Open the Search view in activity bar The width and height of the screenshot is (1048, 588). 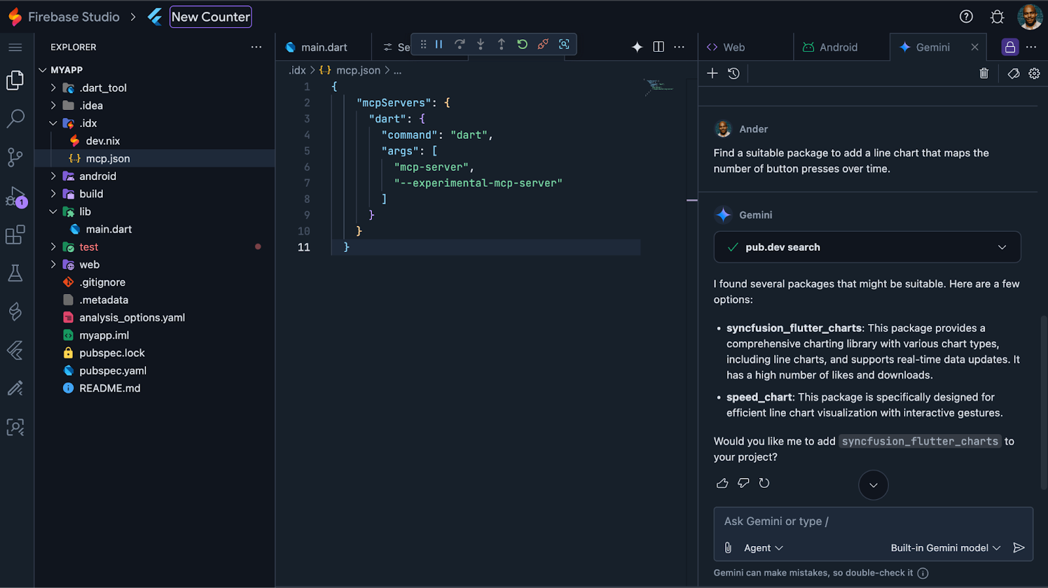tap(15, 119)
